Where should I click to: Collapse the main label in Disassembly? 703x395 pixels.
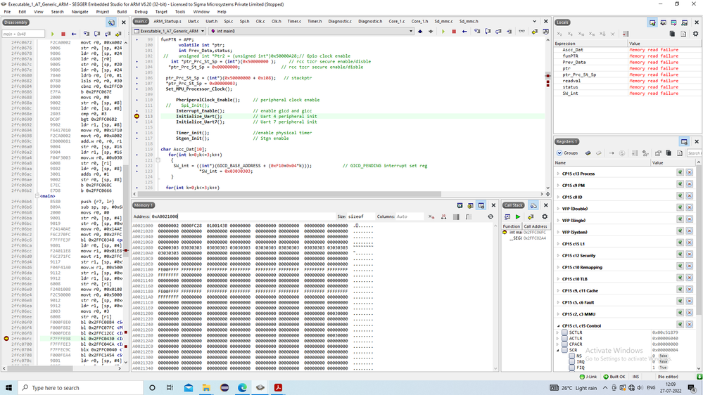coord(37,196)
